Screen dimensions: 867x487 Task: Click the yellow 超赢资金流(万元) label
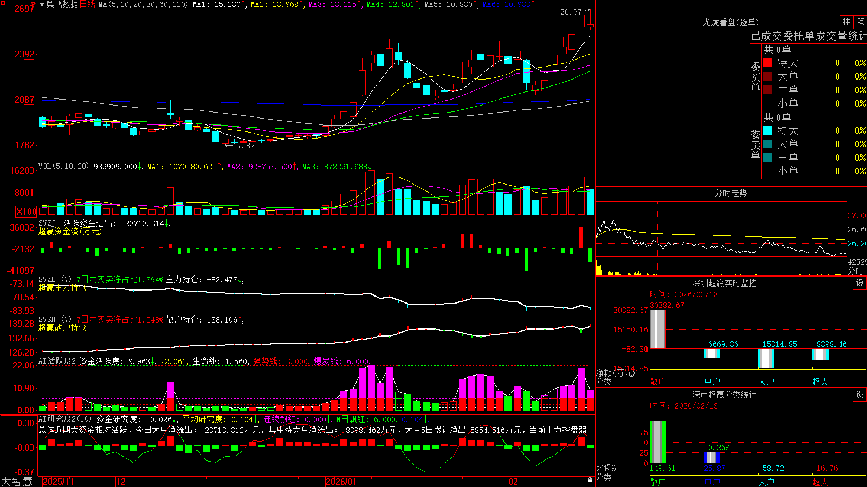[70, 231]
